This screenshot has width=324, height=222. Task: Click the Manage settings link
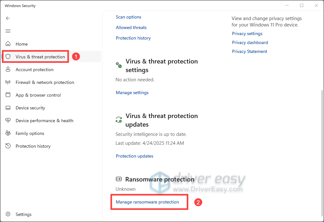pyautogui.click(x=132, y=93)
